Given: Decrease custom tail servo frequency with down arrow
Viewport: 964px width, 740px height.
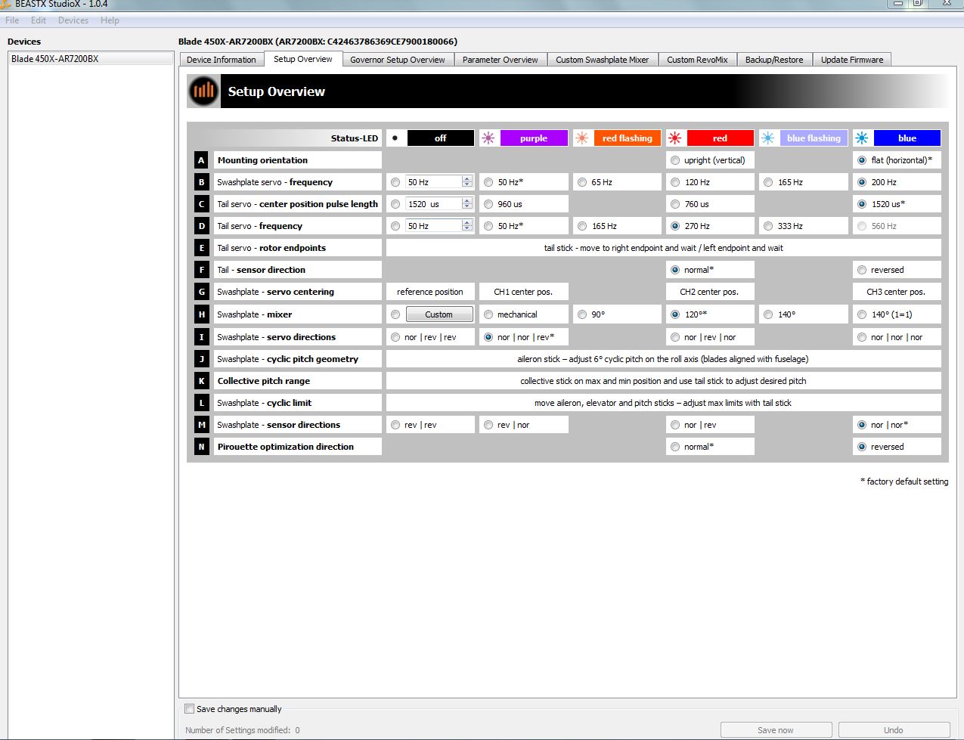Looking at the screenshot, I should (x=467, y=229).
